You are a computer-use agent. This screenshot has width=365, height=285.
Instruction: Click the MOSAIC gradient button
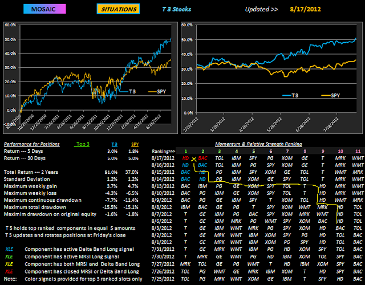[44, 9]
